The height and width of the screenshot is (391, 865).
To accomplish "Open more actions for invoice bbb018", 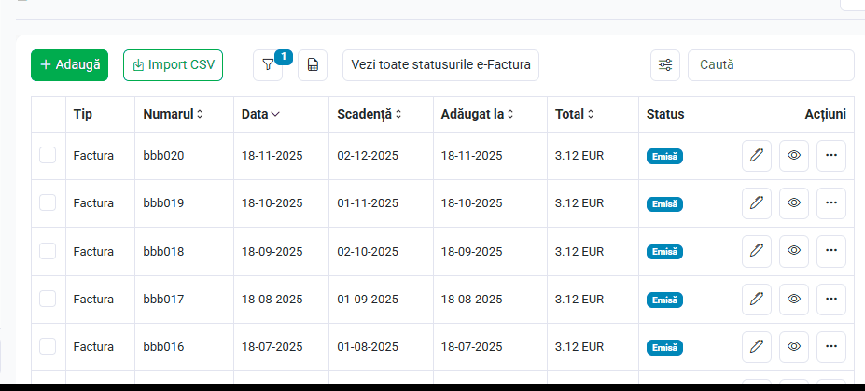I will (831, 251).
